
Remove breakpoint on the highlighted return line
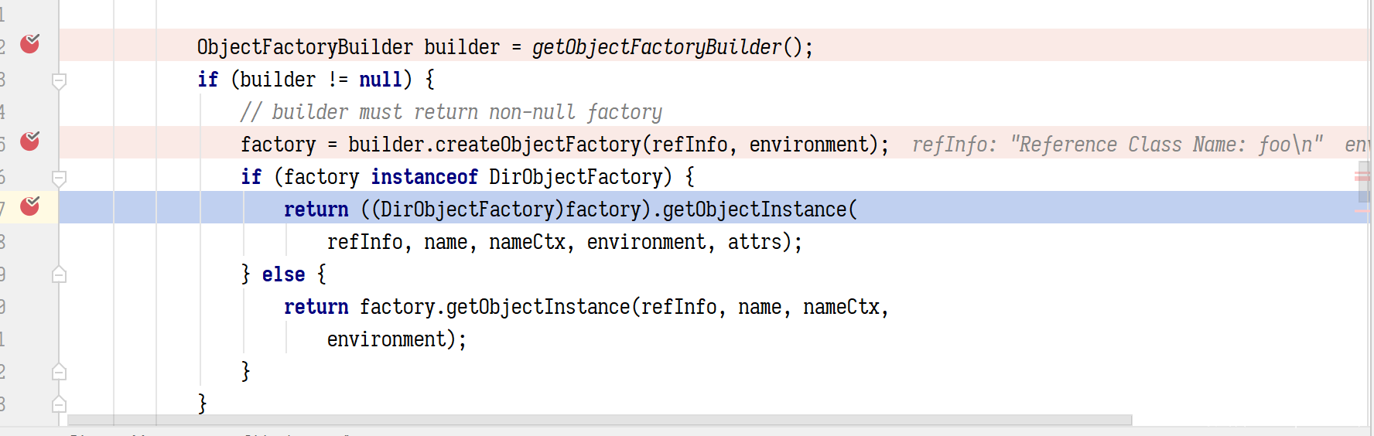pos(30,206)
